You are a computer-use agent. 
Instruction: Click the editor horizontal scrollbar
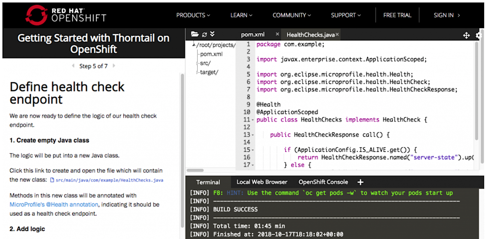tap(195, 170)
